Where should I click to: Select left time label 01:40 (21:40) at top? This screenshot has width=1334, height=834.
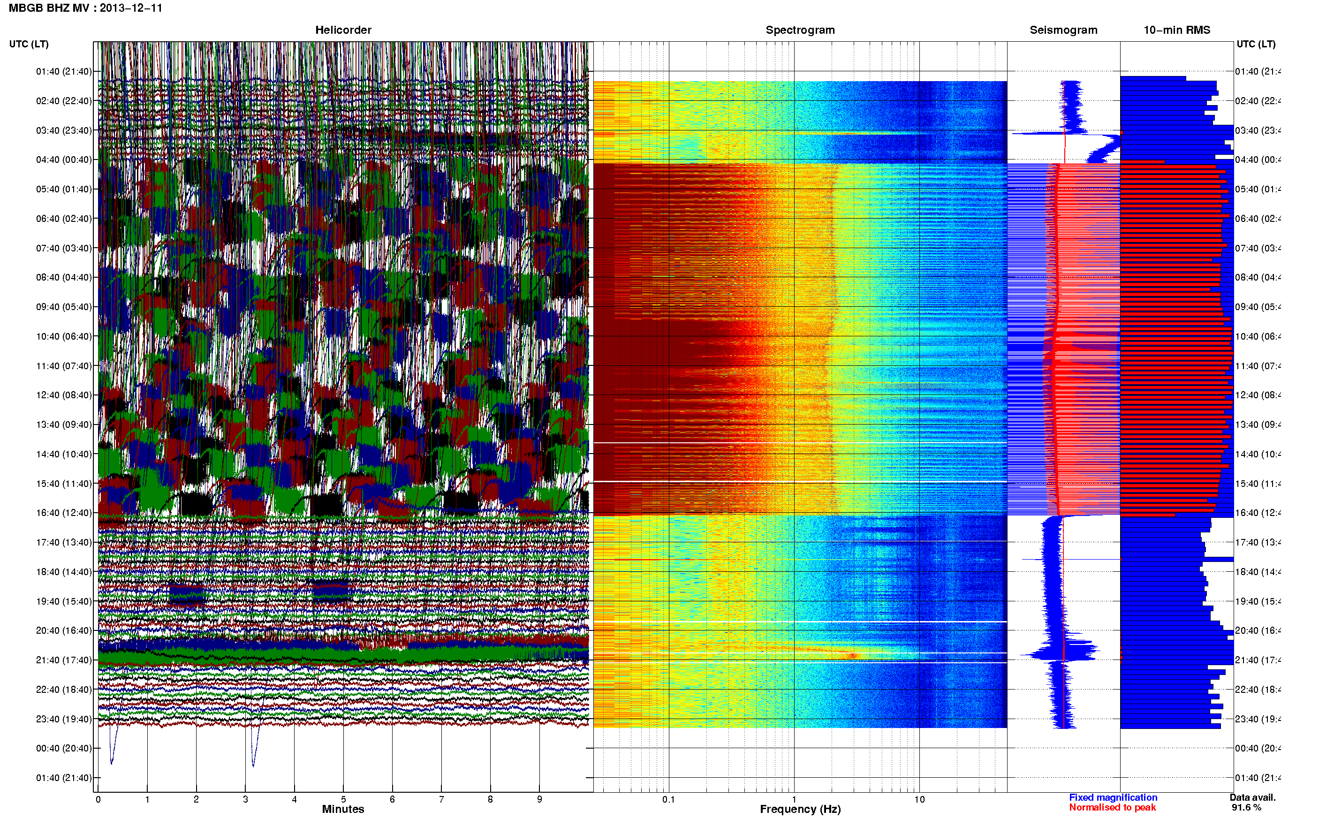click(64, 71)
